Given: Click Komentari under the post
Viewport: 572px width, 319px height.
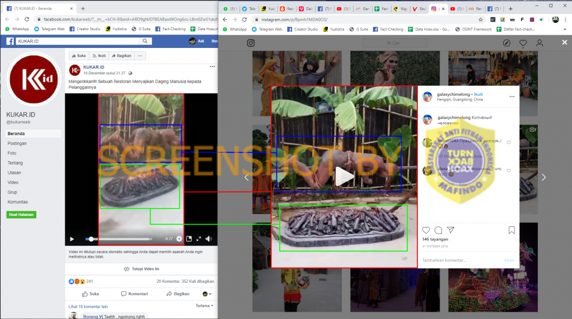Looking at the screenshot, I should (x=135, y=294).
